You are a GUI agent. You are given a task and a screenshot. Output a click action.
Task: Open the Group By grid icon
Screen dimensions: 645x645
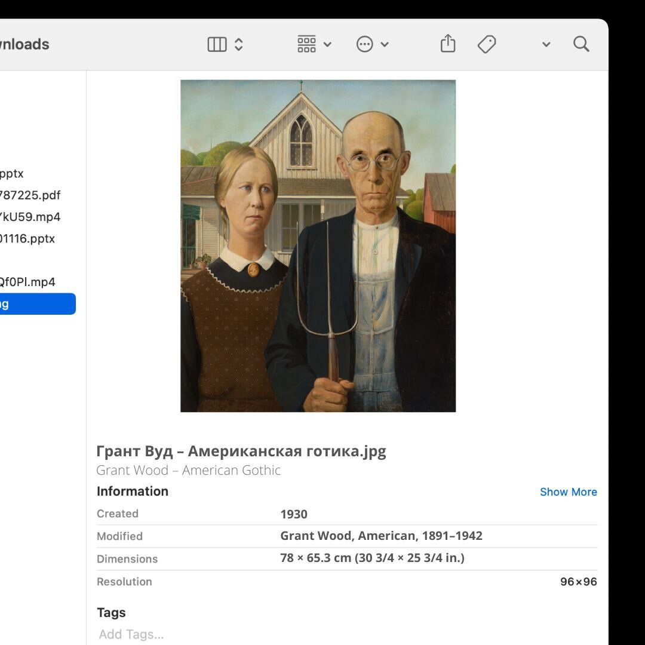coord(306,44)
